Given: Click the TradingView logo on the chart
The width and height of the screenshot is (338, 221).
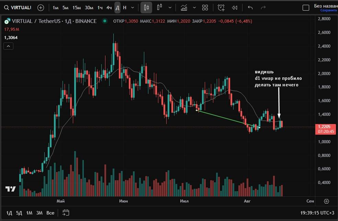Looking at the screenshot, I should 10,189.
